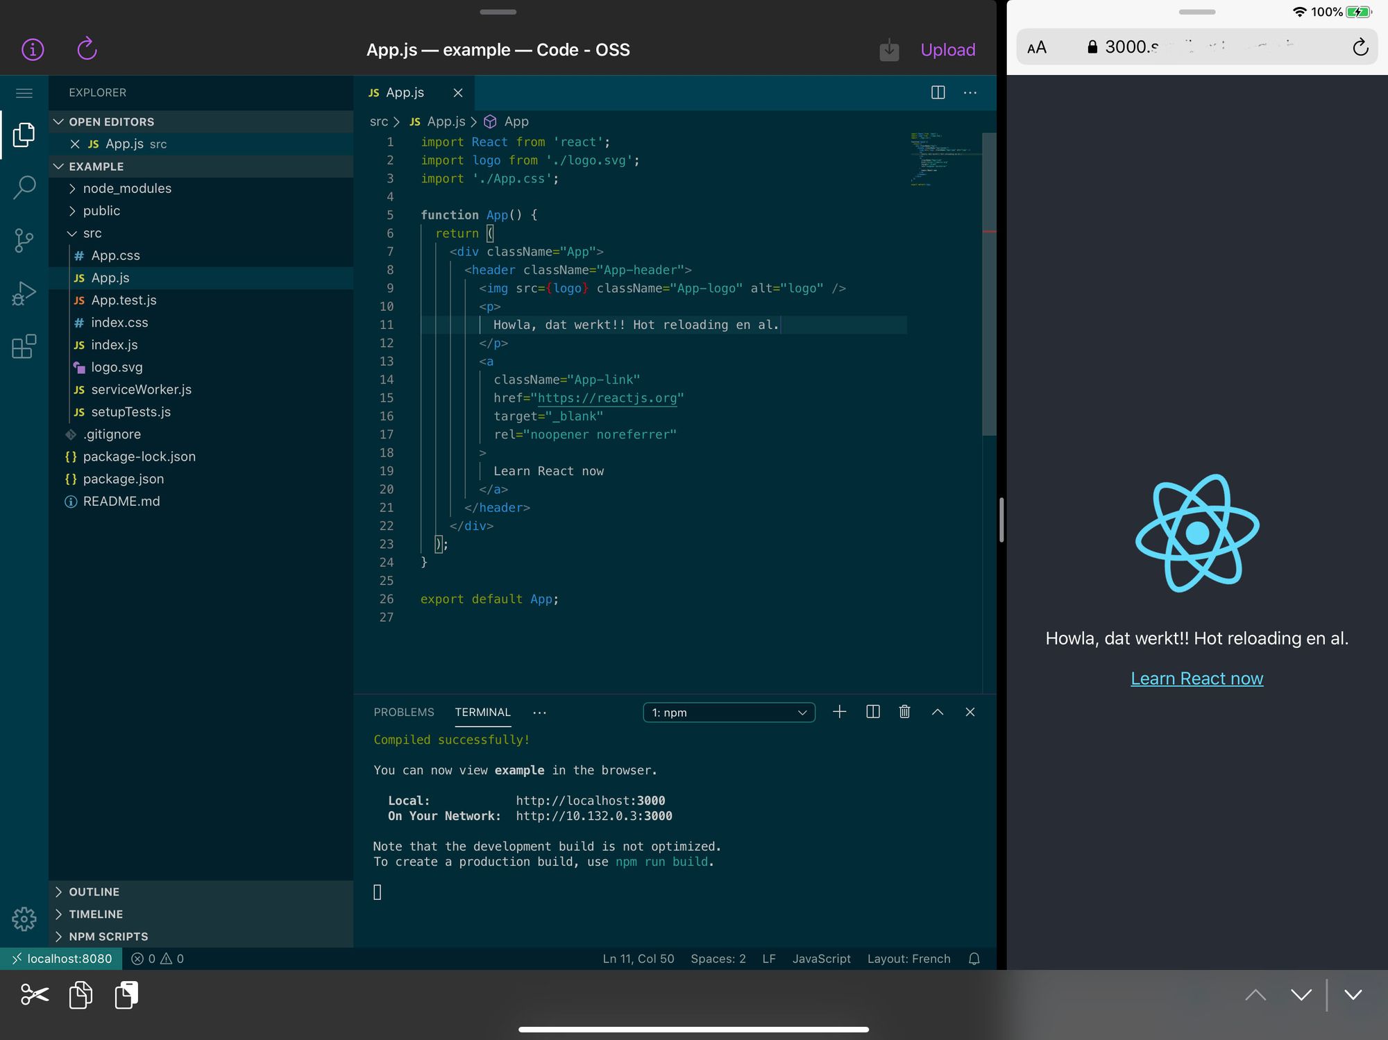Viewport: 1388px width, 1040px height.
Task: Toggle Safari reader AA text options
Action: [1036, 47]
